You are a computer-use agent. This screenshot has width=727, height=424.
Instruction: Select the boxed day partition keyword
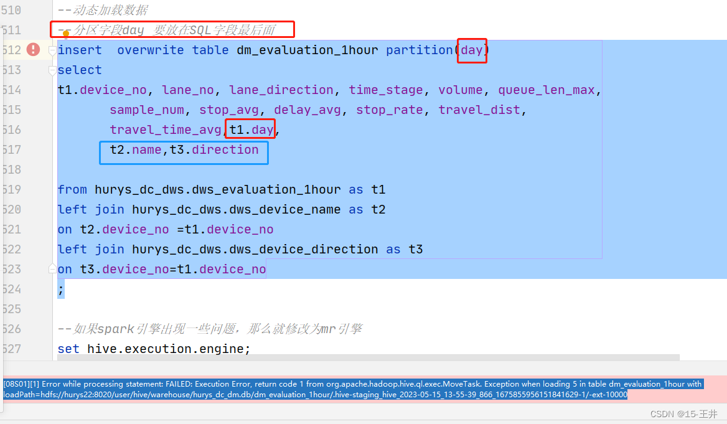(x=471, y=50)
